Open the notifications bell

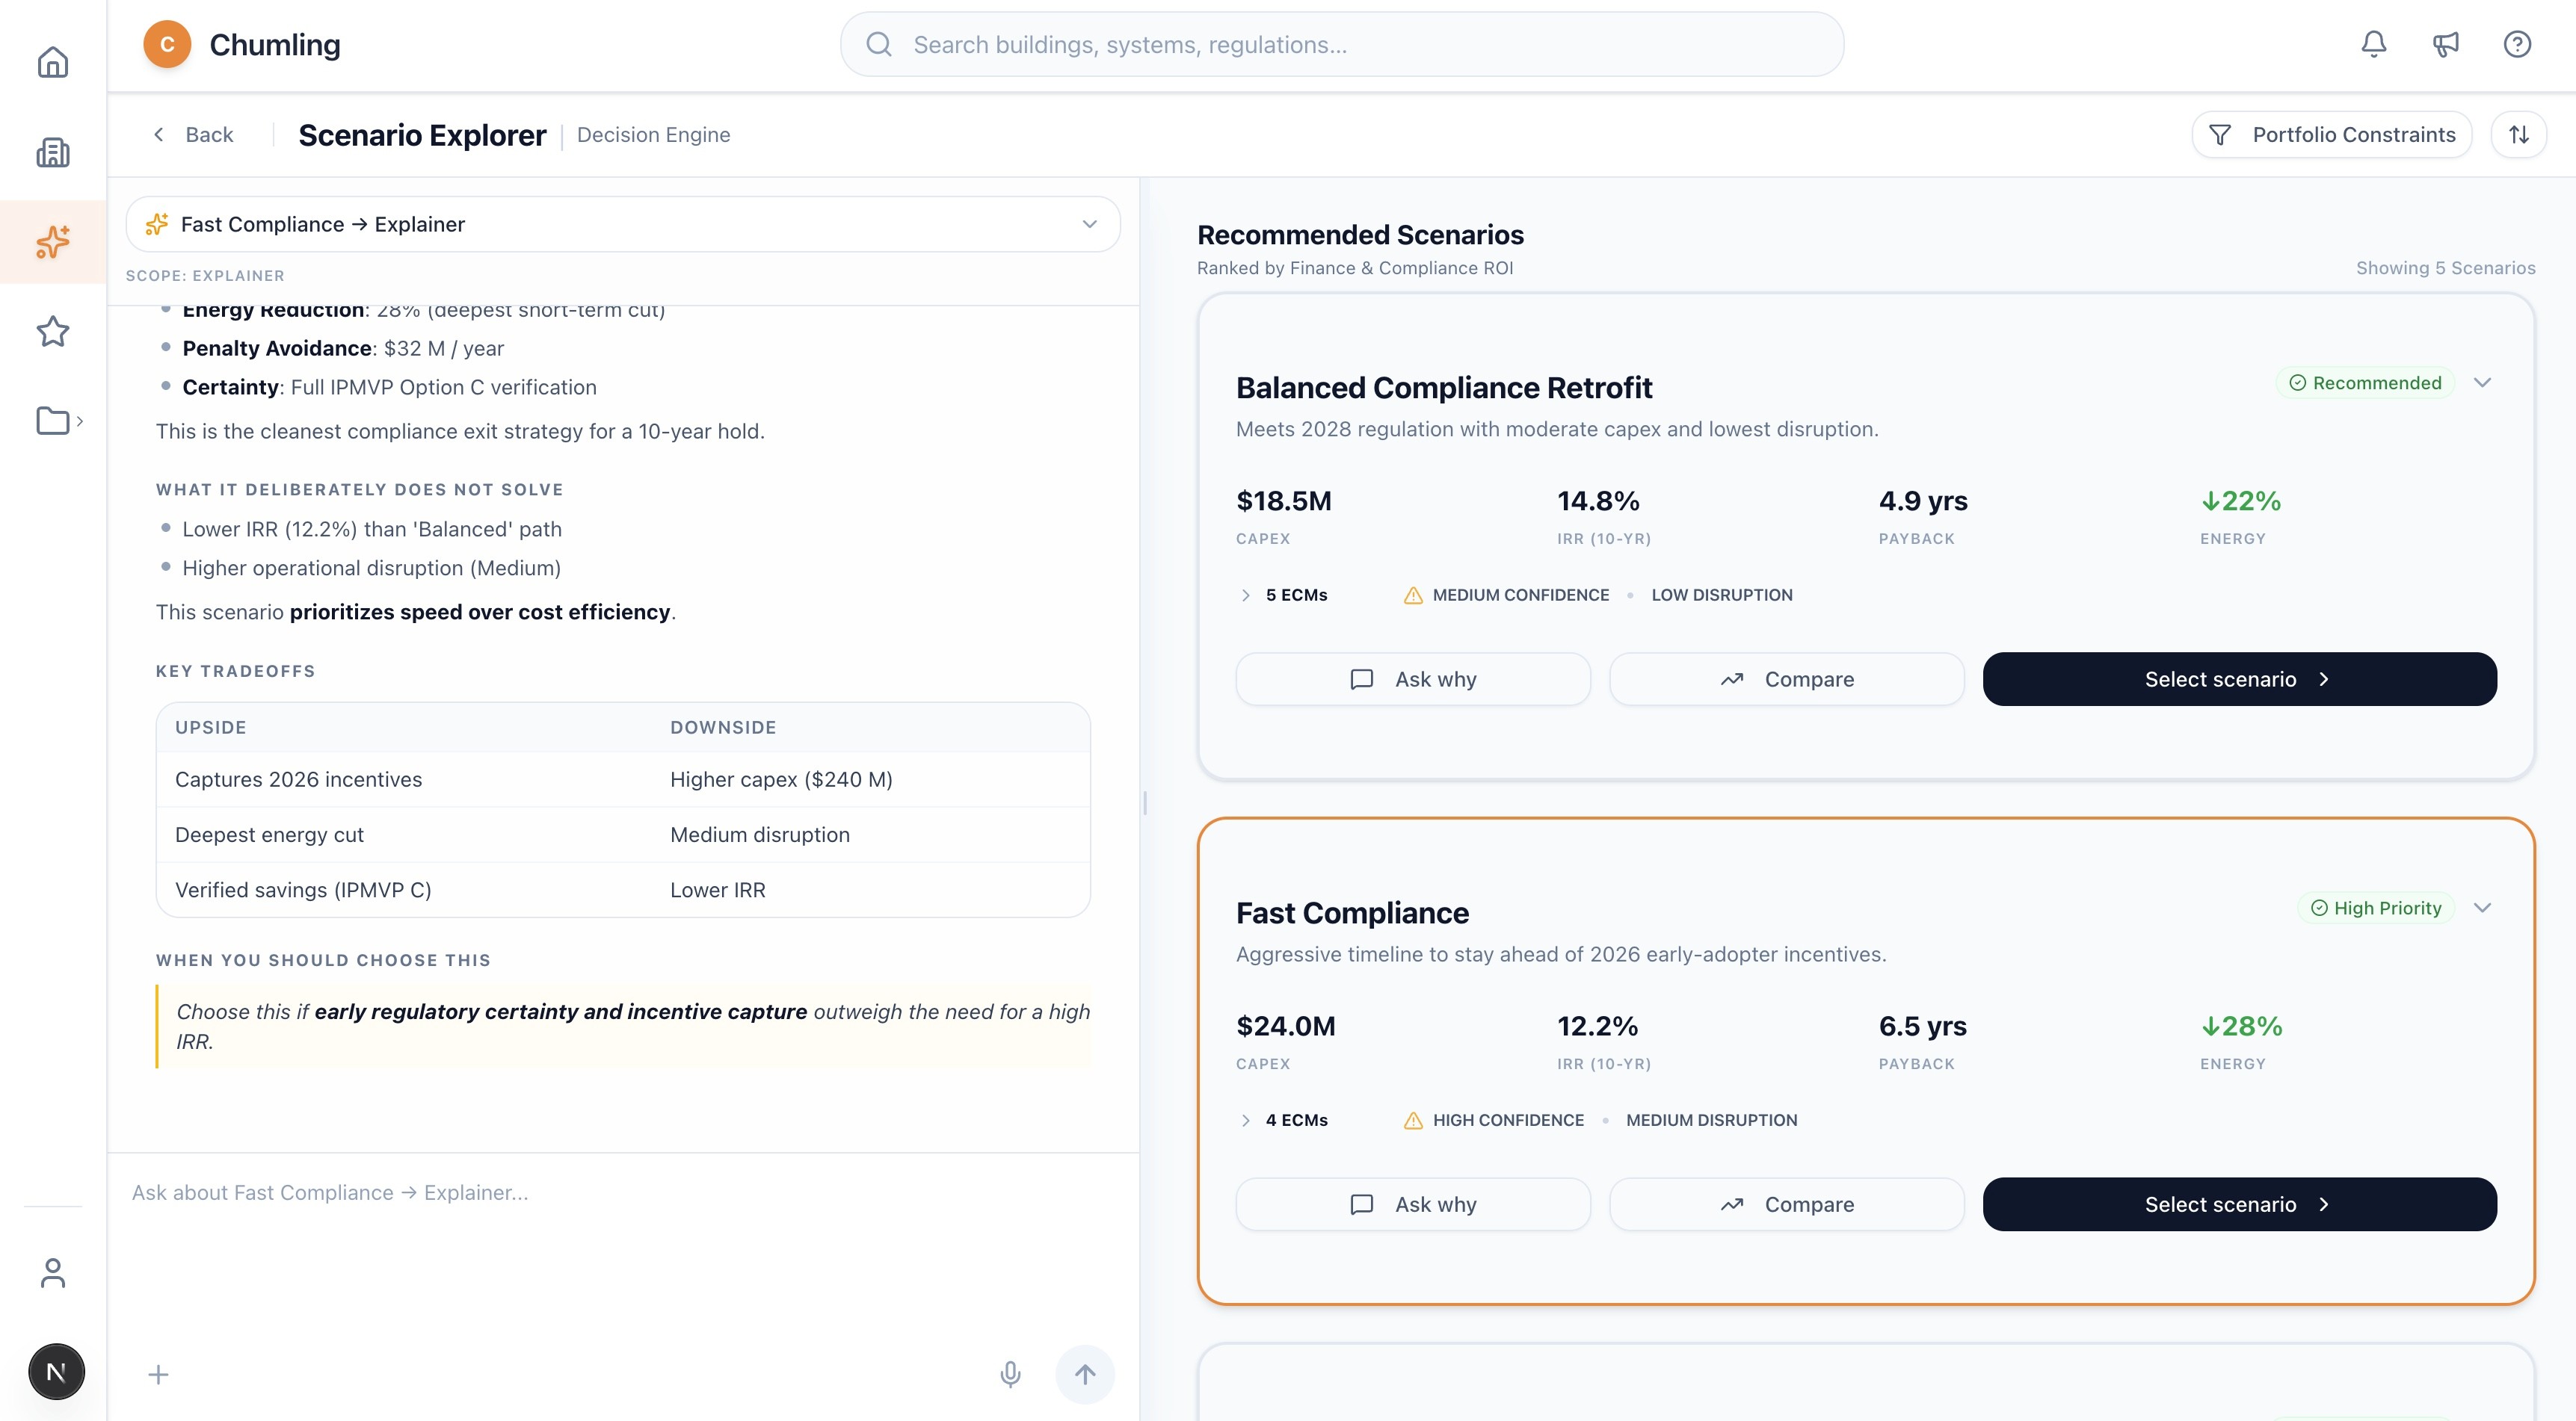pos(2373,44)
